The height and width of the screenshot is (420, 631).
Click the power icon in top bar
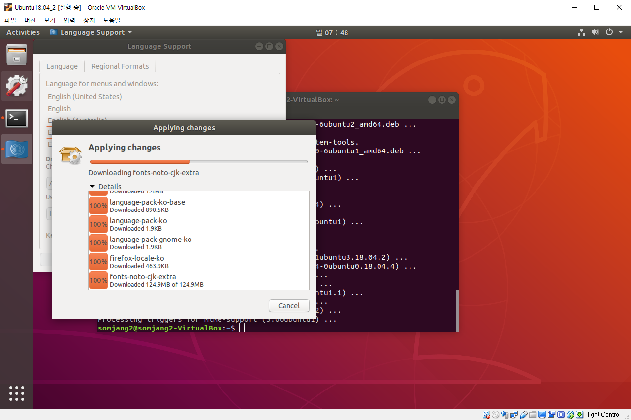coord(609,32)
